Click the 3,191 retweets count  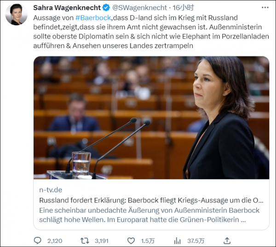point(102,241)
